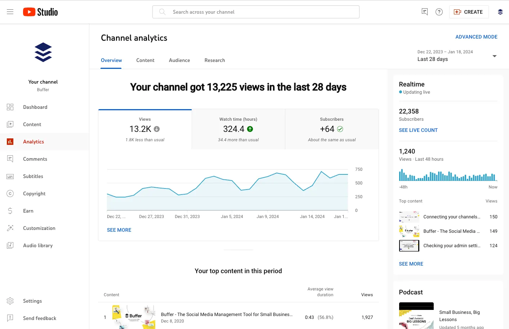The image size is (509, 329).
Task: Click the Views column header in top content
Action: 367,295
